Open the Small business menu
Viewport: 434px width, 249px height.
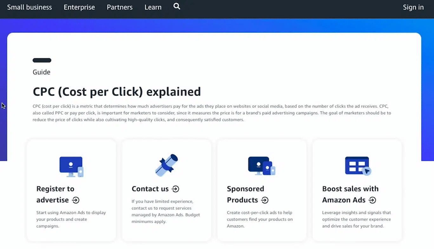(x=30, y=7)
